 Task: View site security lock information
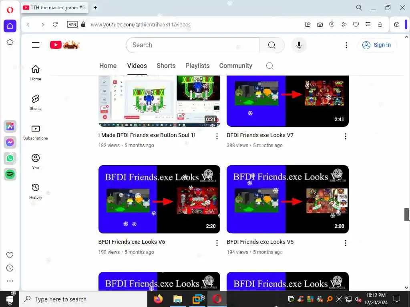[x=83, y=24]
